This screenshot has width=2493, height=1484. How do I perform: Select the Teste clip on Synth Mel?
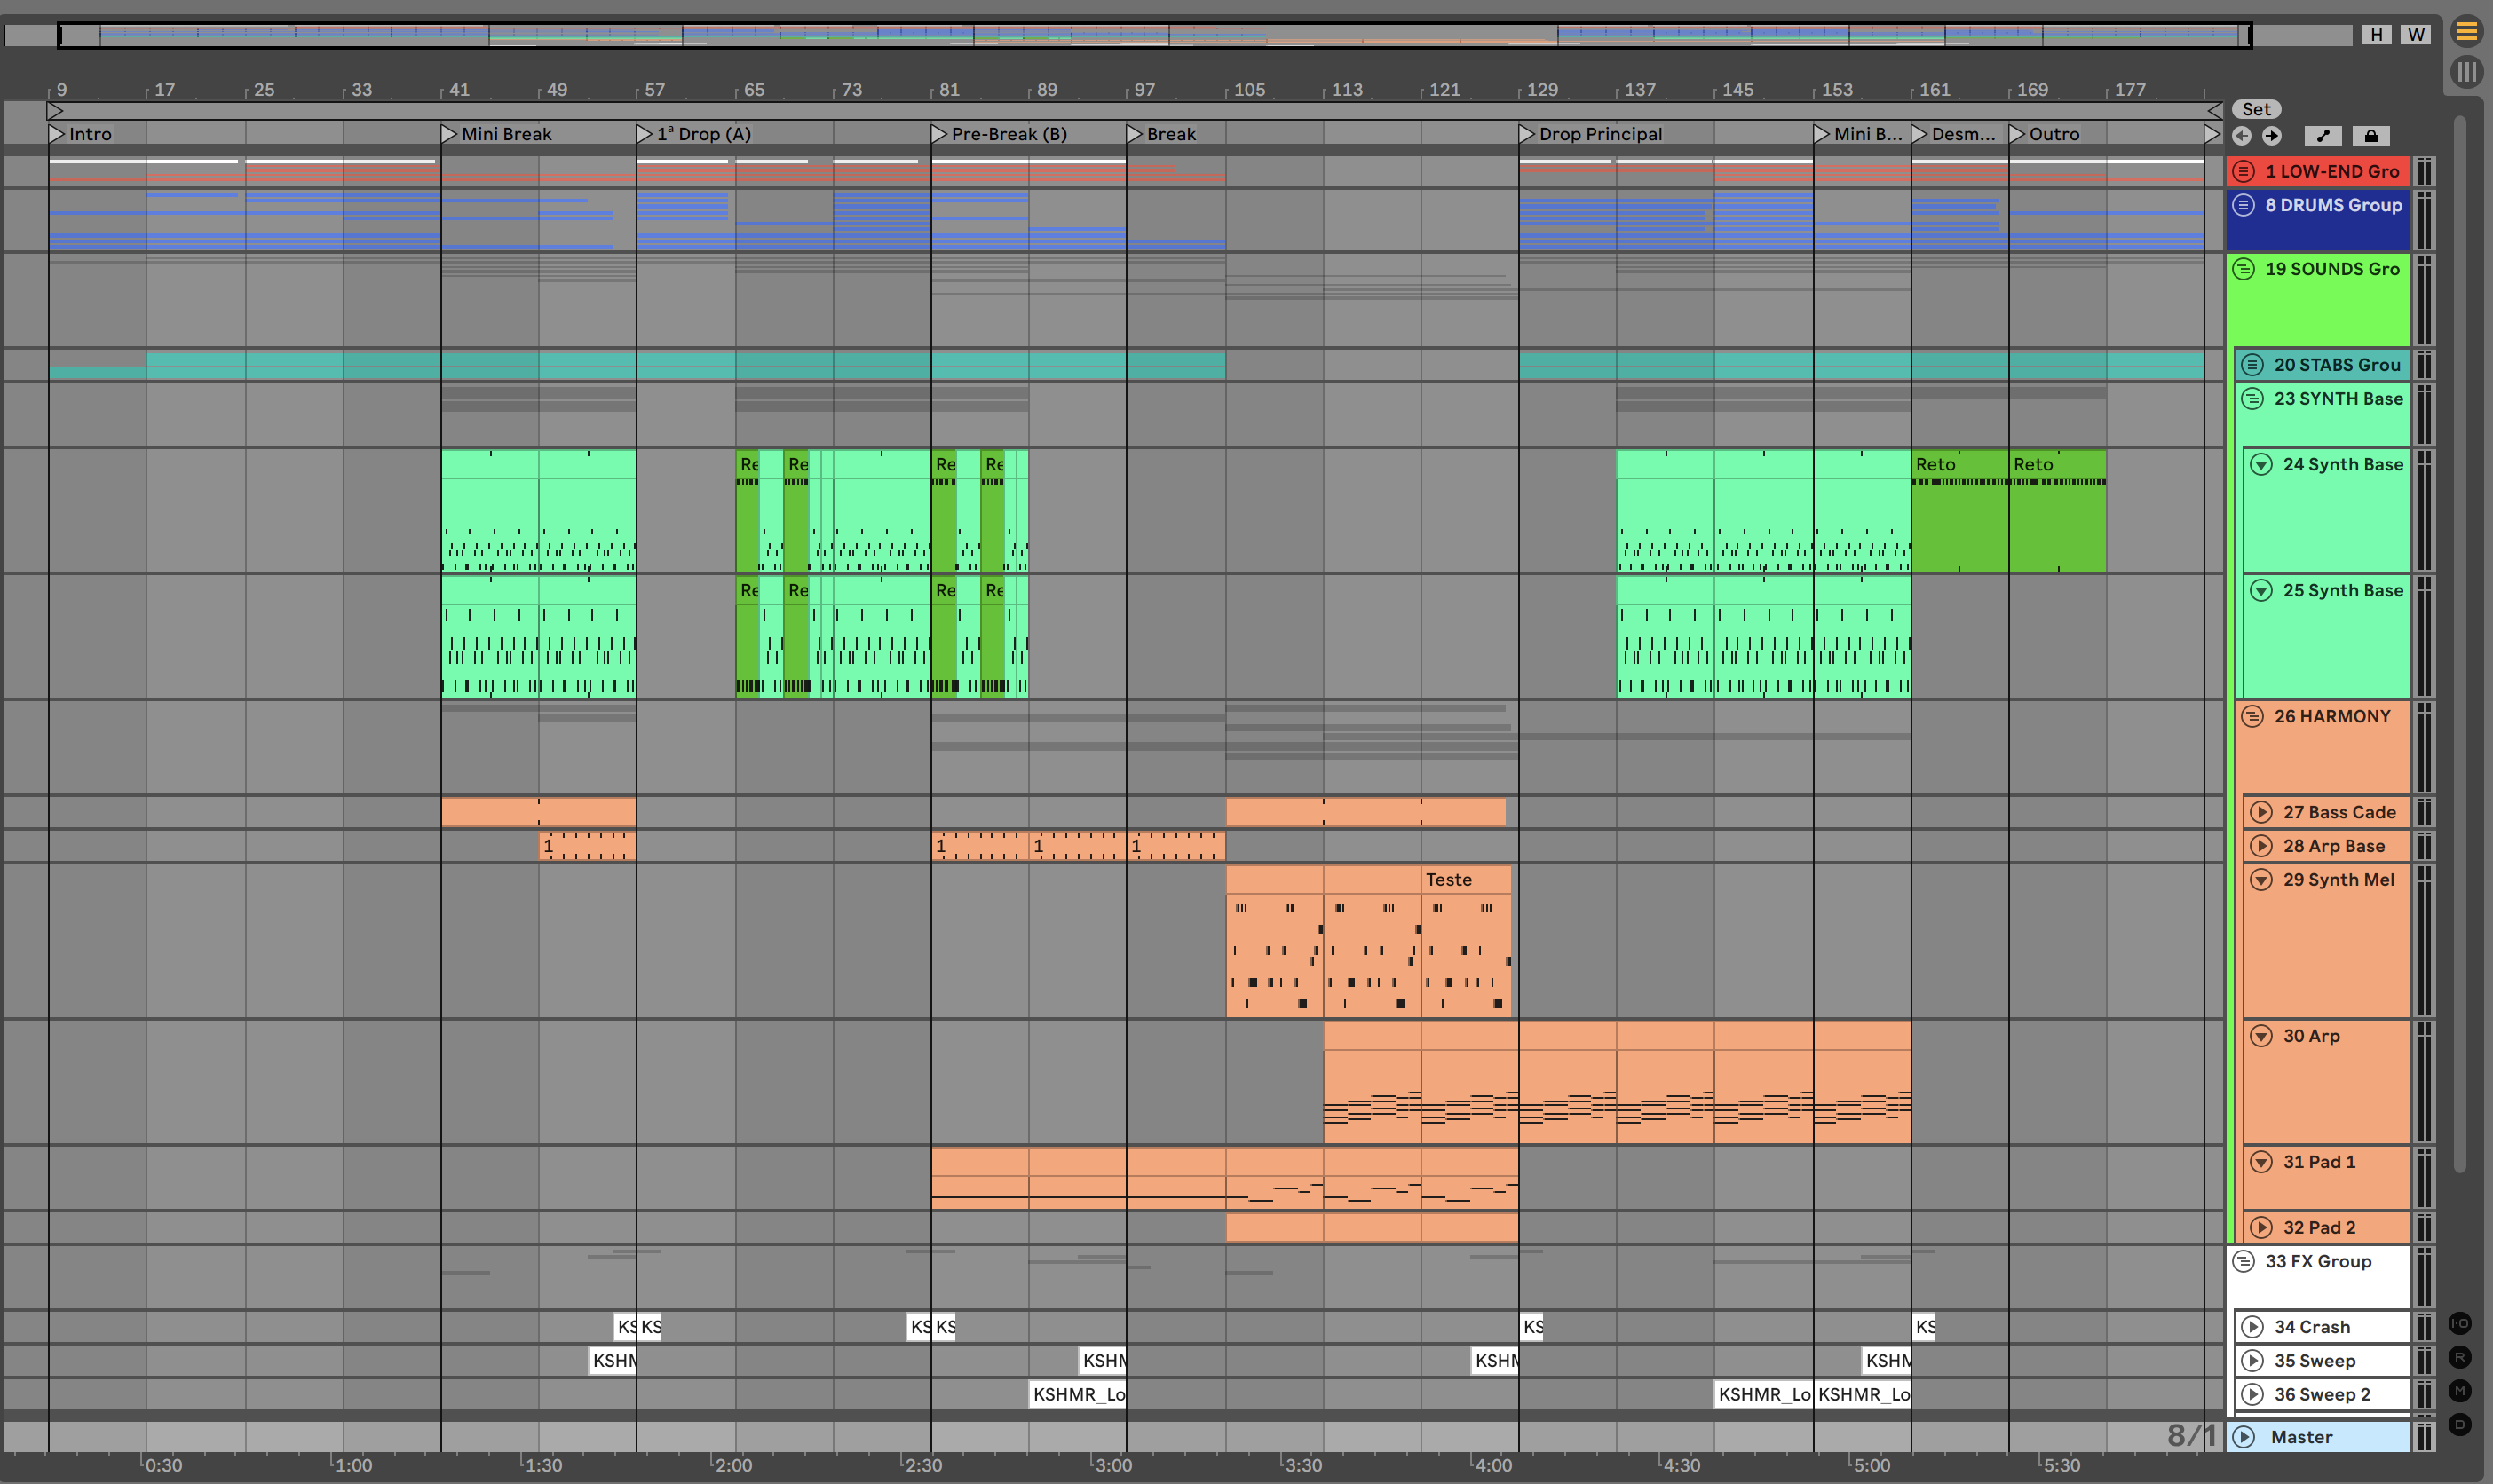(1464, 880)
